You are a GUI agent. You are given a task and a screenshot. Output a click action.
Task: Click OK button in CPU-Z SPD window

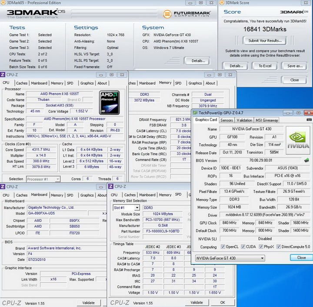tap(223, 302)
